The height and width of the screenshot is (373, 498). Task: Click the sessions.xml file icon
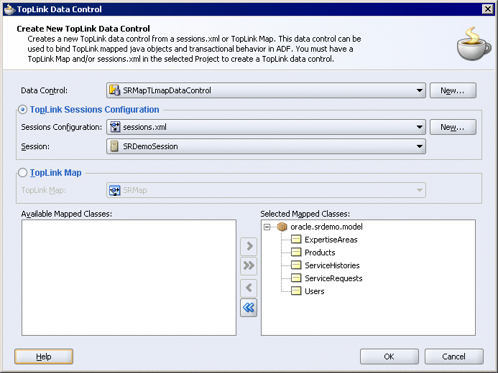coord(115,127)
